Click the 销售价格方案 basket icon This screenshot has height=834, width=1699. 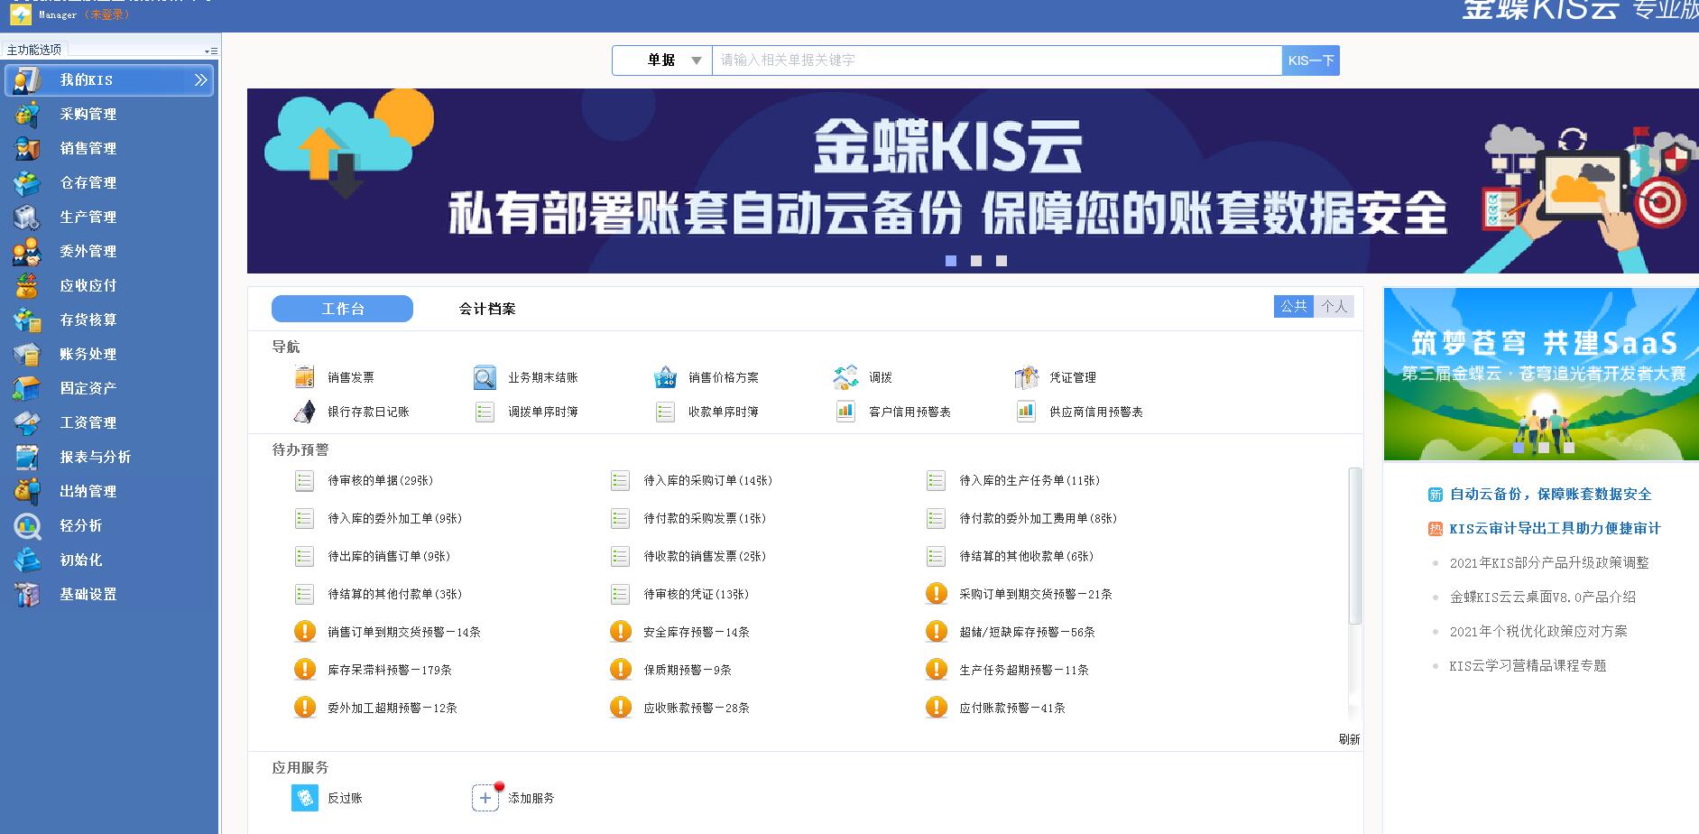click(665, 377)
